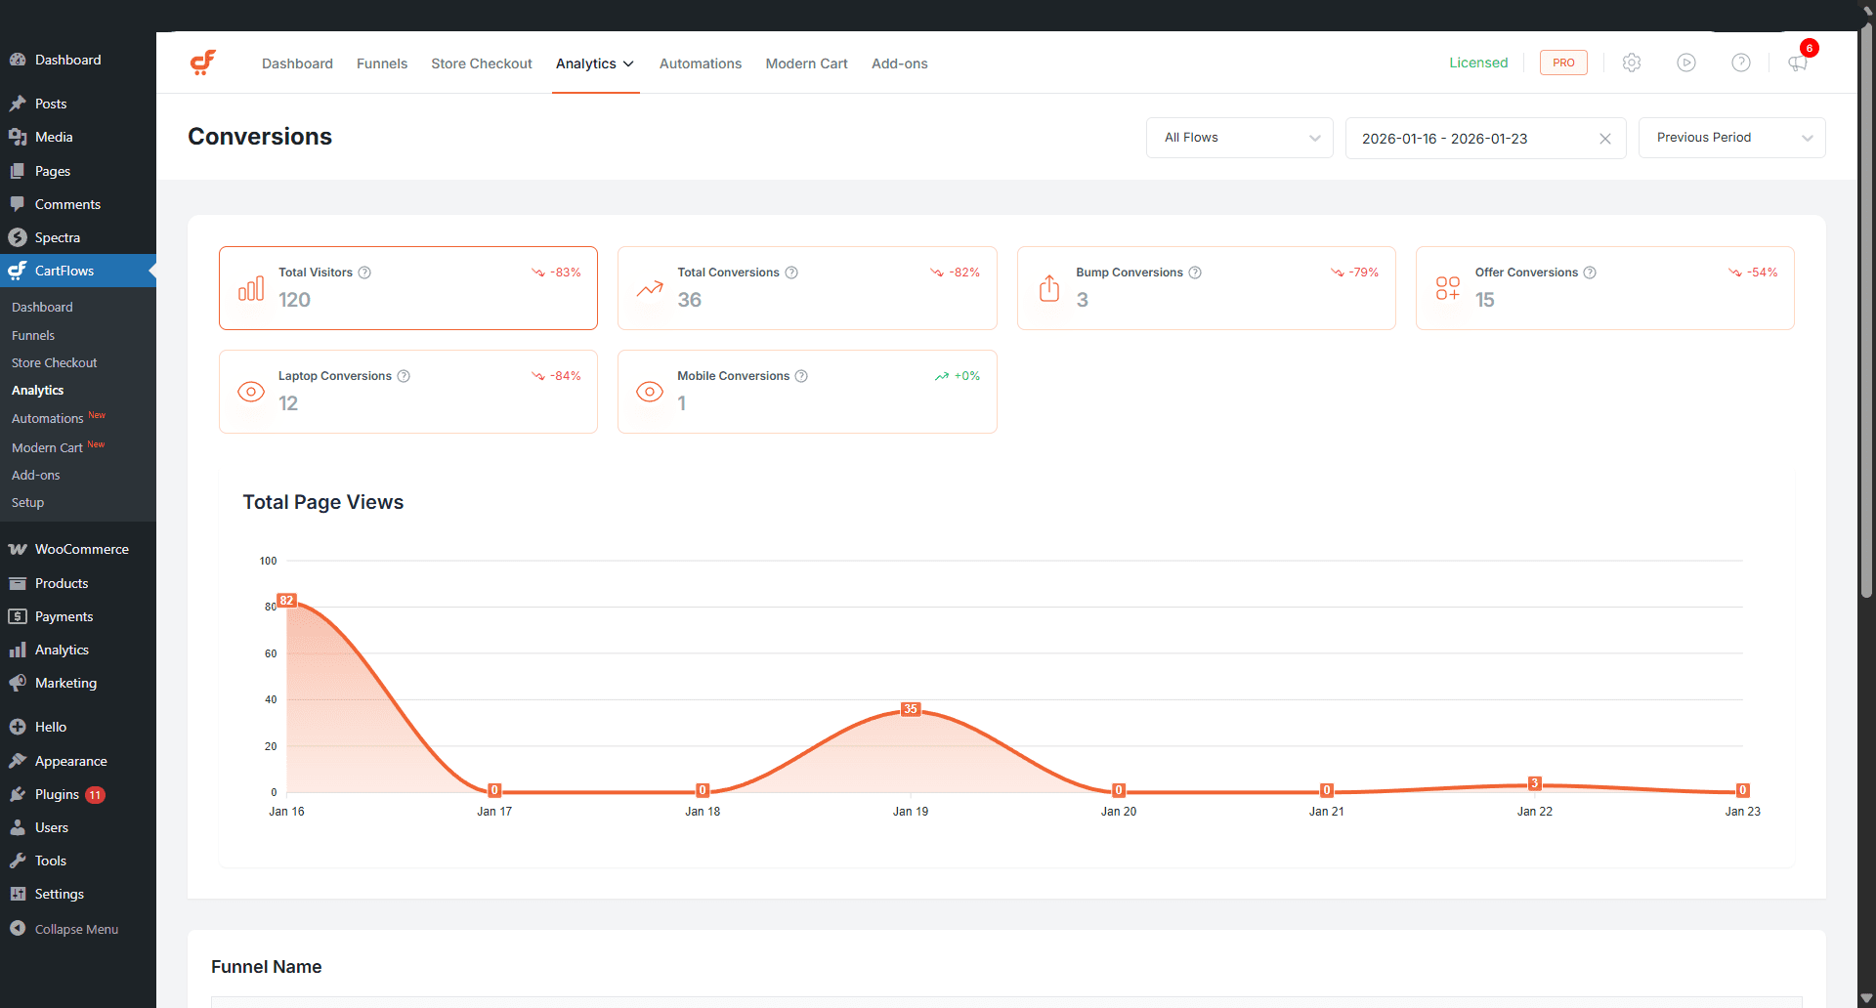Image resolution: width=1876 pixels, height=1008 pixels.
Task: Open the Automations menu item
Action: pyautogui.click(x=700, y=63)
